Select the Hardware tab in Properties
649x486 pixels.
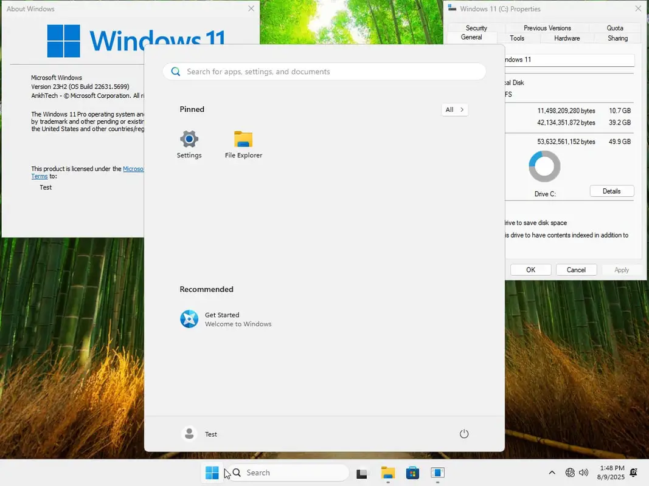[567, 38]
